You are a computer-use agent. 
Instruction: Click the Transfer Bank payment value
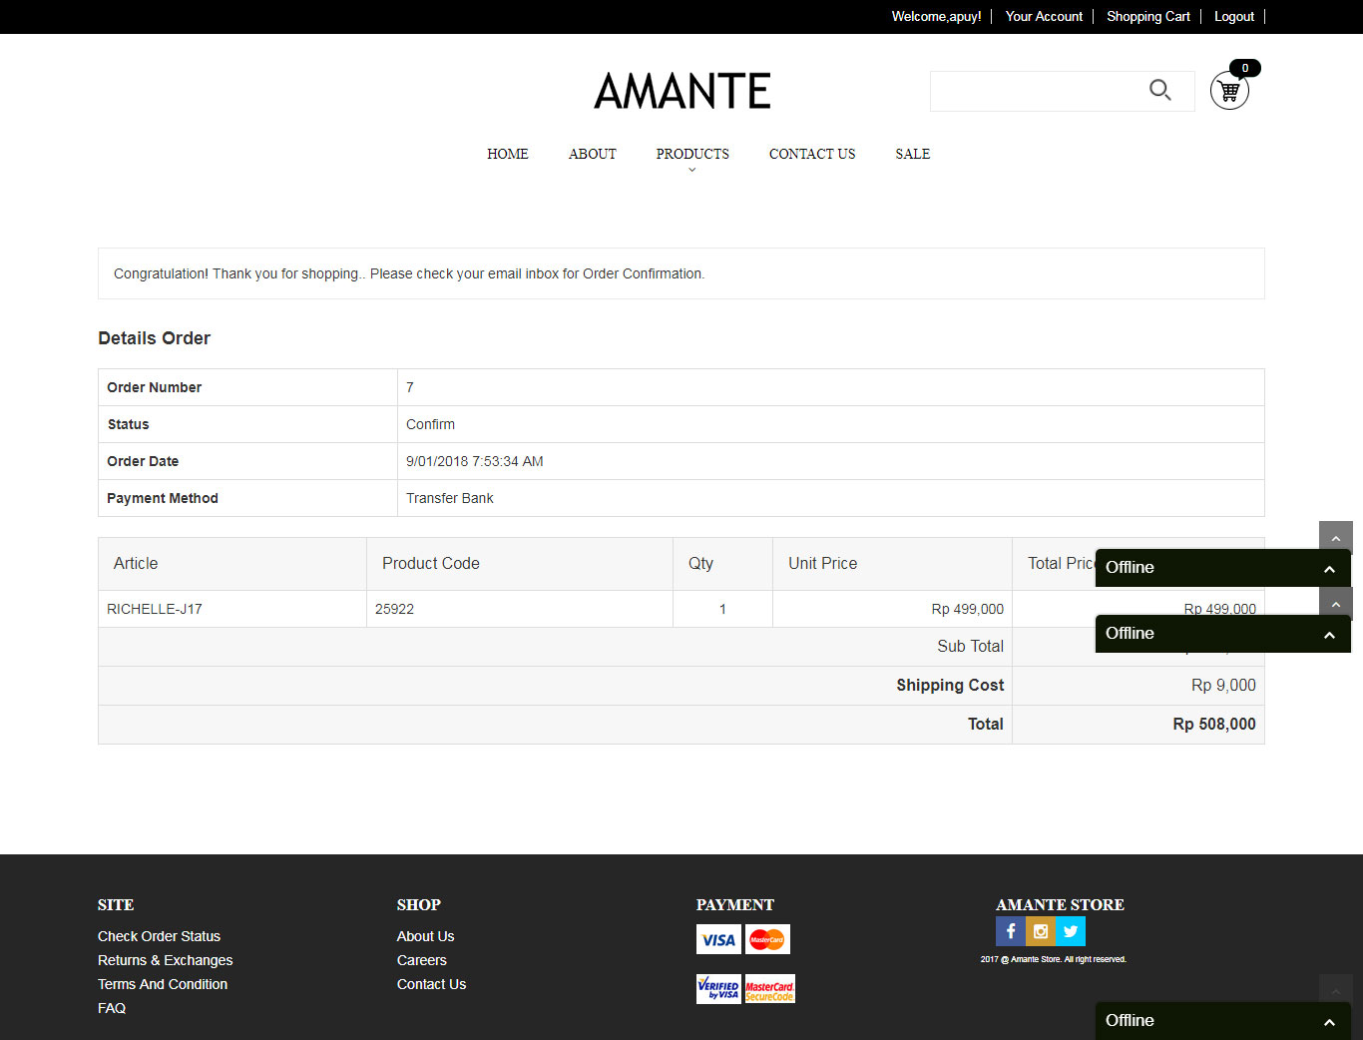[450, 498]
